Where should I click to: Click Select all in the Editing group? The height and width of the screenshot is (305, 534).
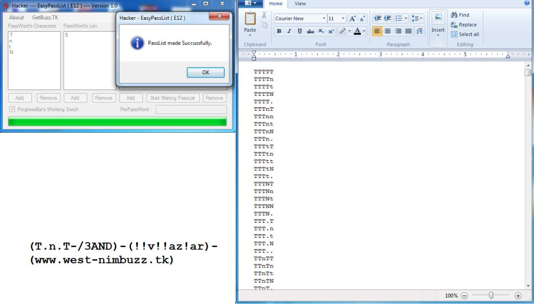pyautogui.click(x=465, y=34)
